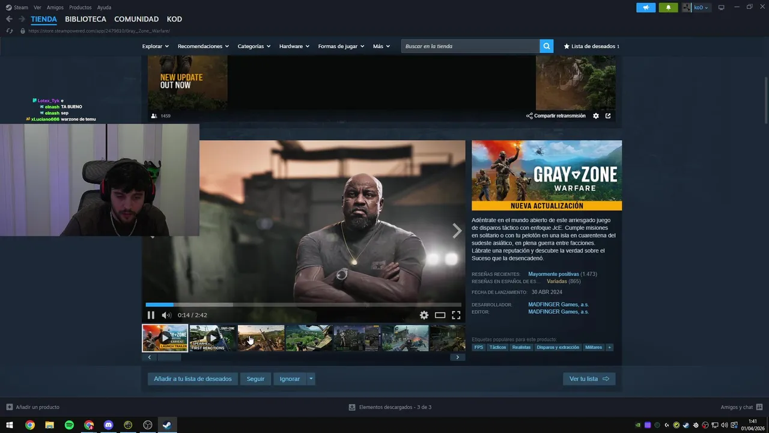The image size is (769, 433).
Task: Open the Productos menu
Action: tap(81, 7)
